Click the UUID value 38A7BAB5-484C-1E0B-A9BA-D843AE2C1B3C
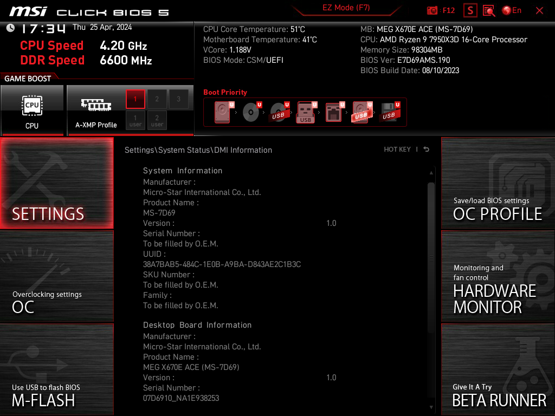Screen dimensions: 555x416 click(x=222, y=264)
